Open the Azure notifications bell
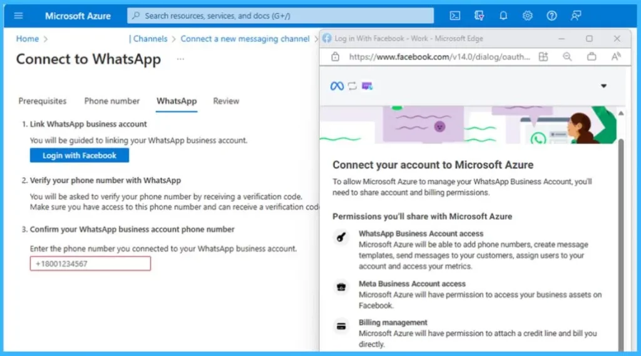Screen dimensions: 641x356 (503, 16)
